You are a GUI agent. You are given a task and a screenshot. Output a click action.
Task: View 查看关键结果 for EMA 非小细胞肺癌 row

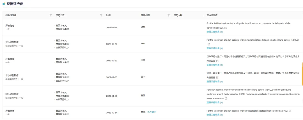tap(215, 48)
